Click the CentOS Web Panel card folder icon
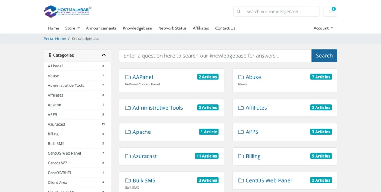 pyautogui.click(x=241, y=180)
